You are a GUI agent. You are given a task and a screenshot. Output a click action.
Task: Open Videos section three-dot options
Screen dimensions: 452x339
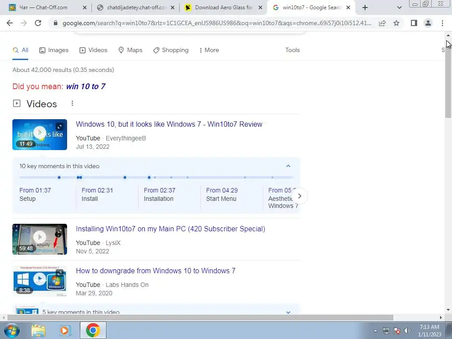coord(72,103)
